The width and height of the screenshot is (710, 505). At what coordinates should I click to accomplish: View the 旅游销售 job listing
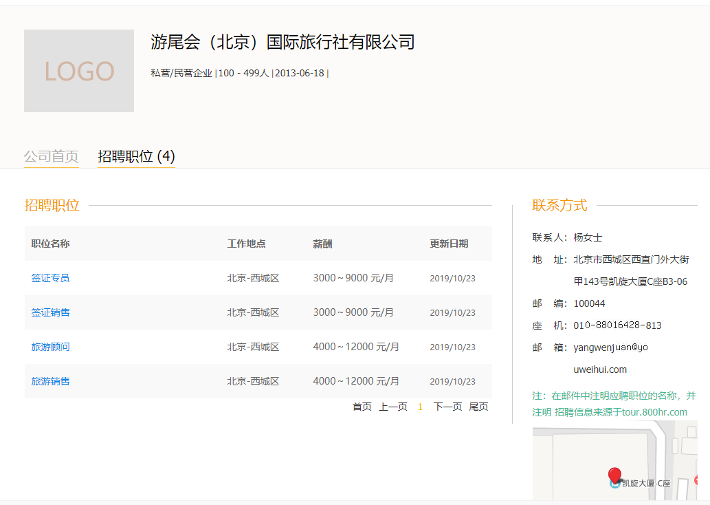point(50,381)
